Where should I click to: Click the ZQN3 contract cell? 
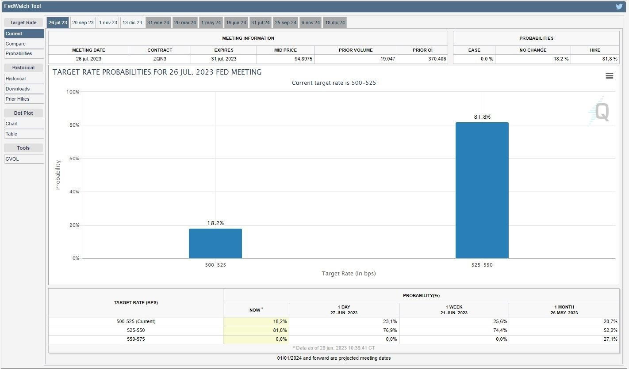click(160, 59)
